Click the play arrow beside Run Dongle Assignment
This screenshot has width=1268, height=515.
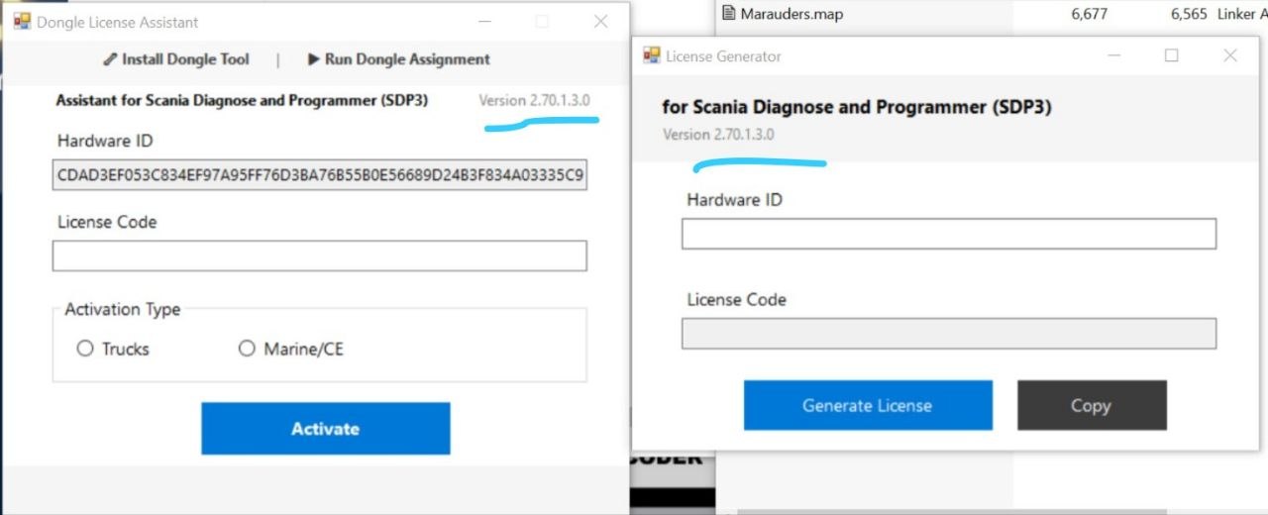tap(313, 59)
